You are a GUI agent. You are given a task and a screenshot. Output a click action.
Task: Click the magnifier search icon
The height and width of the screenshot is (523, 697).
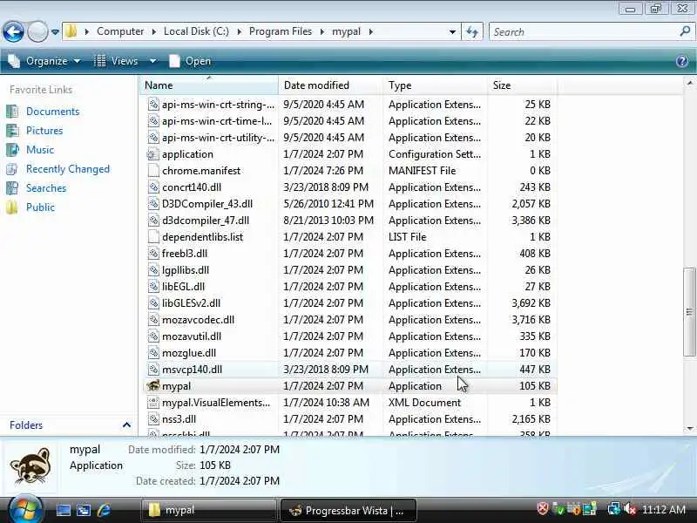point(685,31)
